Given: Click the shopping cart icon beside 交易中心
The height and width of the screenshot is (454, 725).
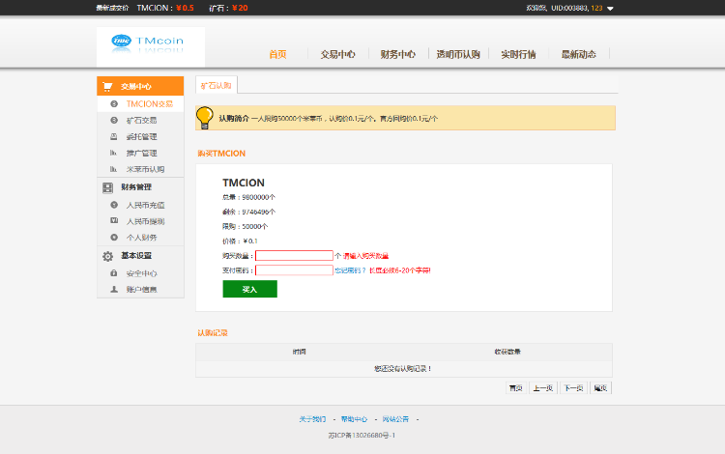Looking at the screenshot, I should (107, 86).
